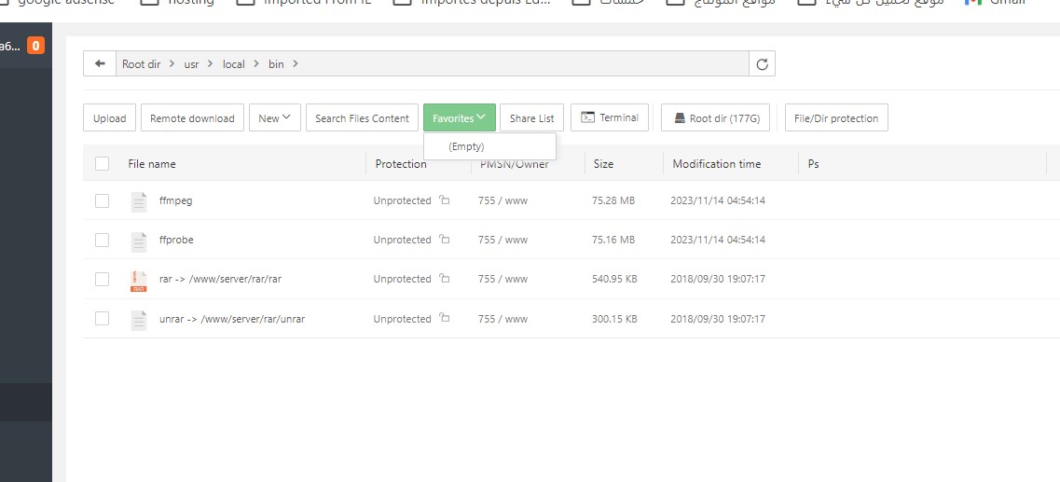
Task: Click the unrar file document icon
Action: 139,319
